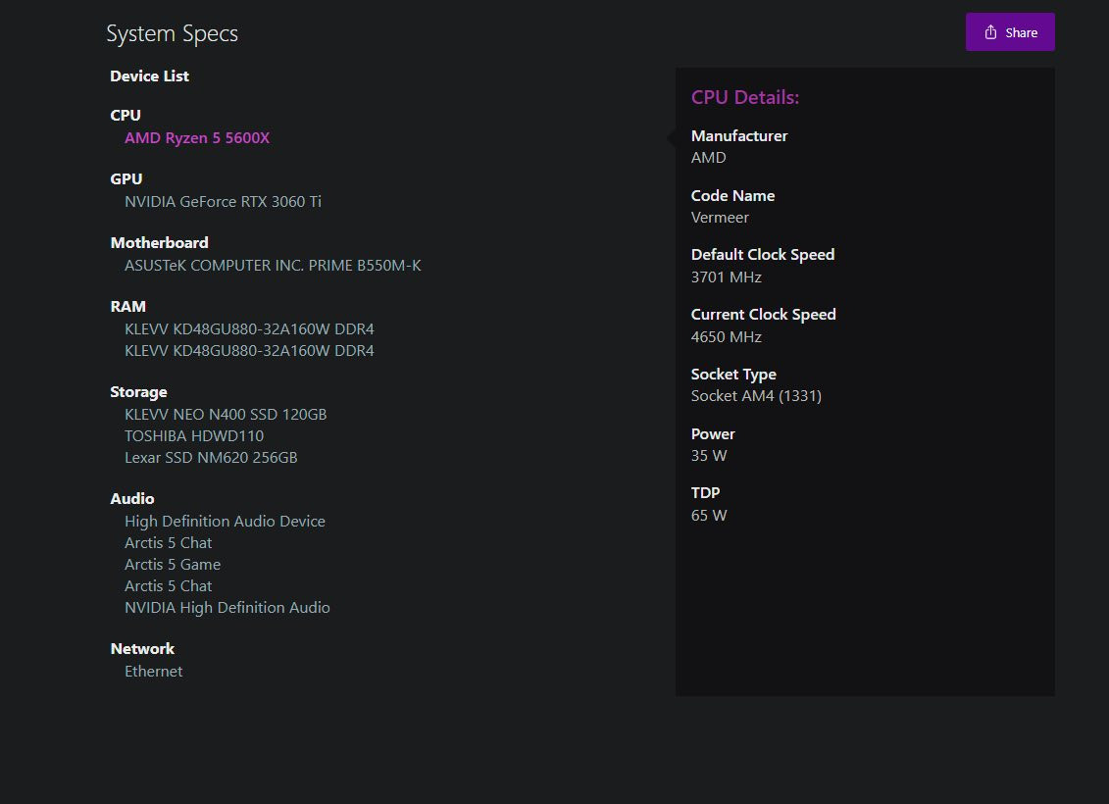This screenshot has width=1109, height=804.
Task: Click the Socket AM4 (1331) value
Action: click(756, 396)
